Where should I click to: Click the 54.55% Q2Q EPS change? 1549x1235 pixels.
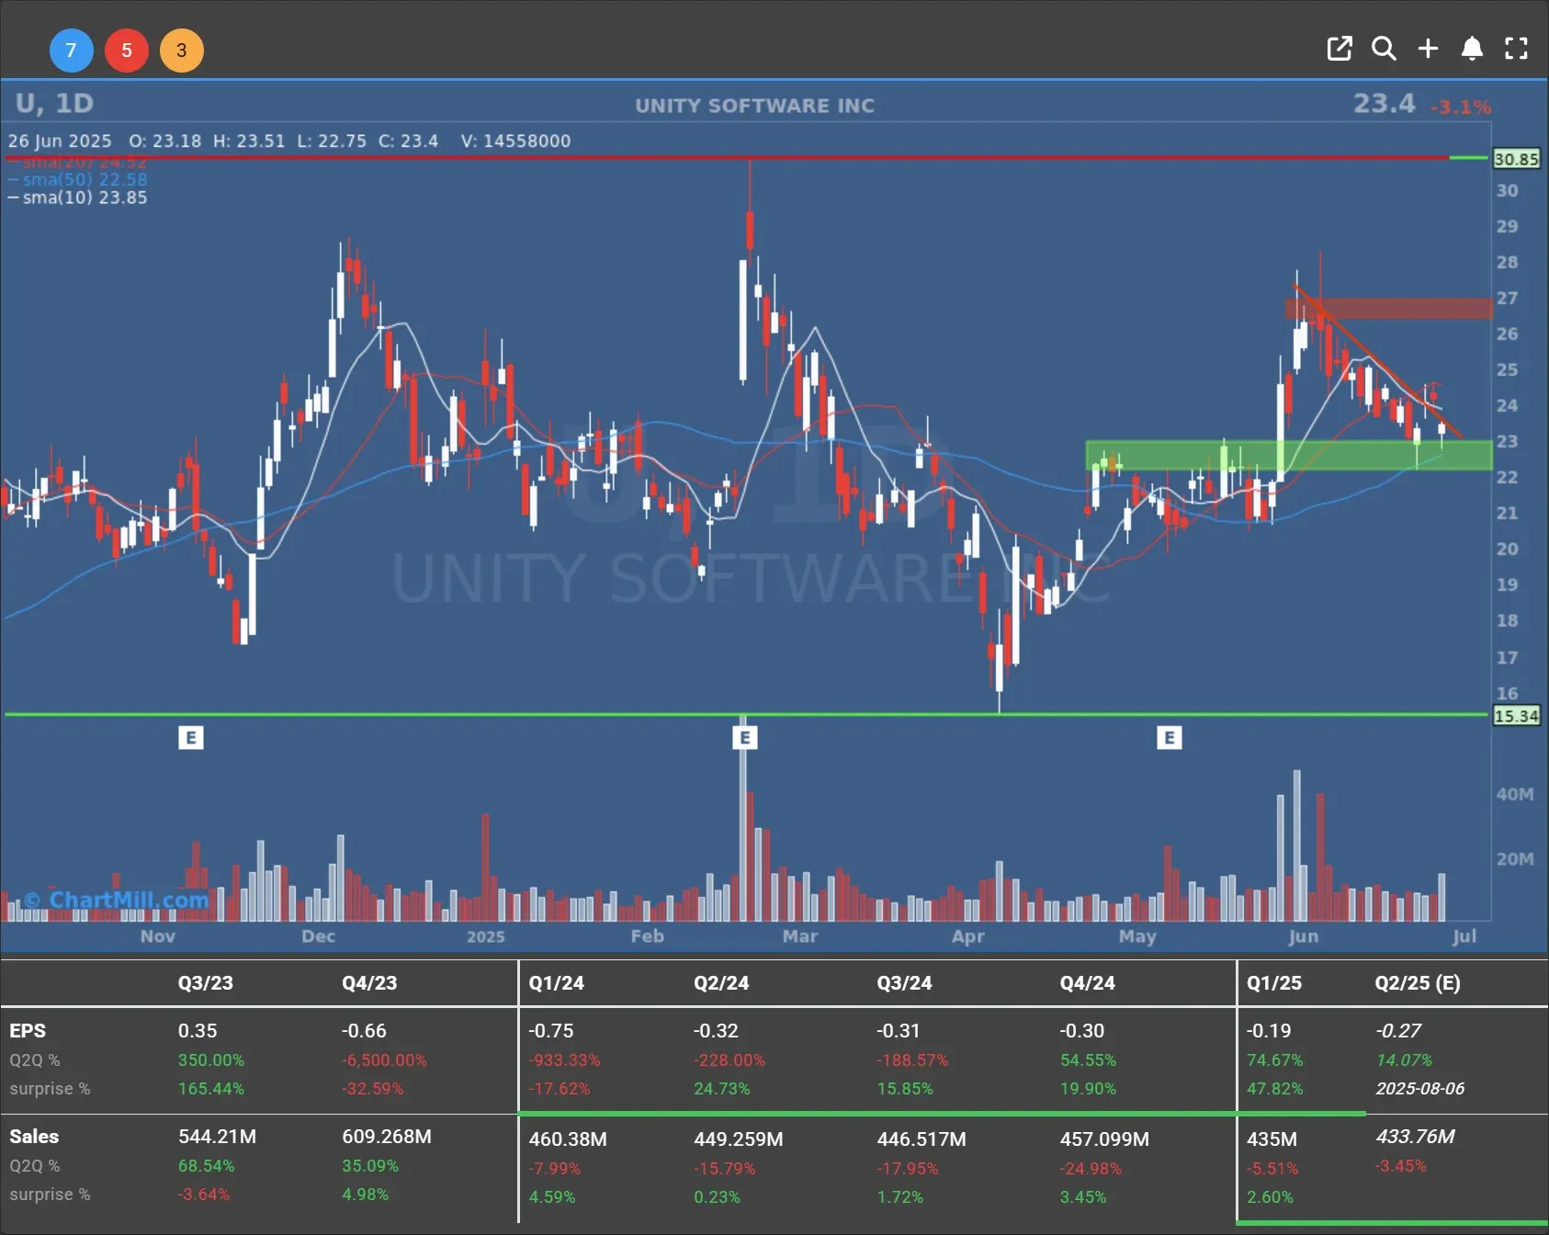click(1088, 1059)
